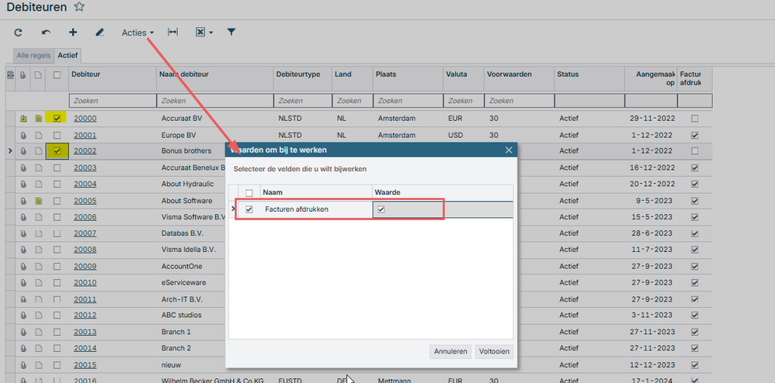Add a new debtor with plus icon
The width and height of the screenshot is (775, 383).
coord(73,33)
